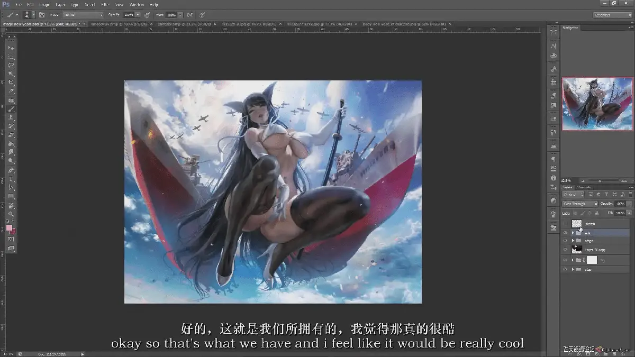Select the Crop tool
The image size is (635, 357).
click(x=11, y=83)
